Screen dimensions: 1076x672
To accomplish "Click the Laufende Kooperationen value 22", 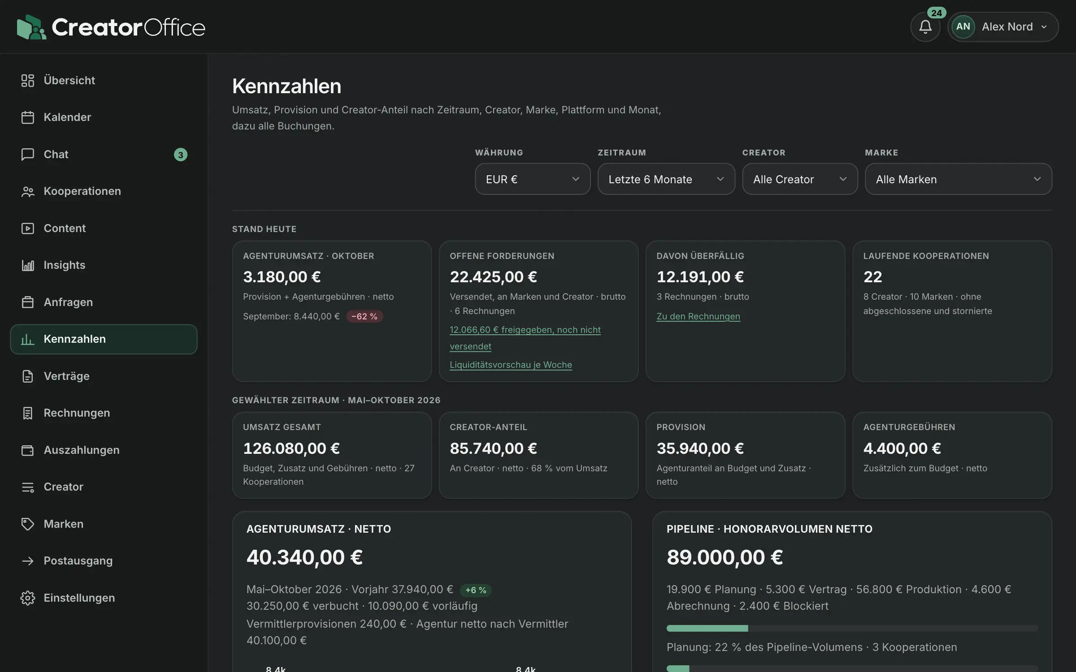I will pos(872,276).
